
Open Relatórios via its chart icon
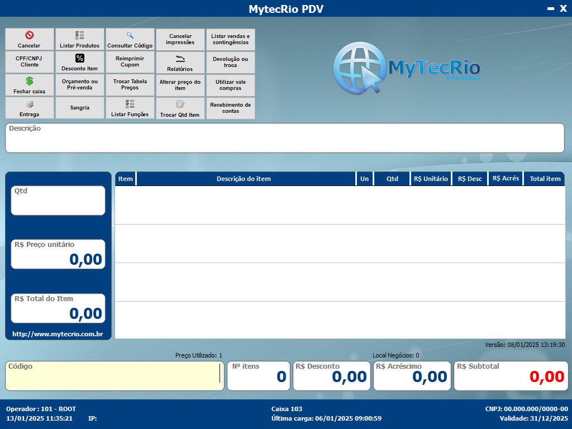pyautogui.click(x=180, y=57)
